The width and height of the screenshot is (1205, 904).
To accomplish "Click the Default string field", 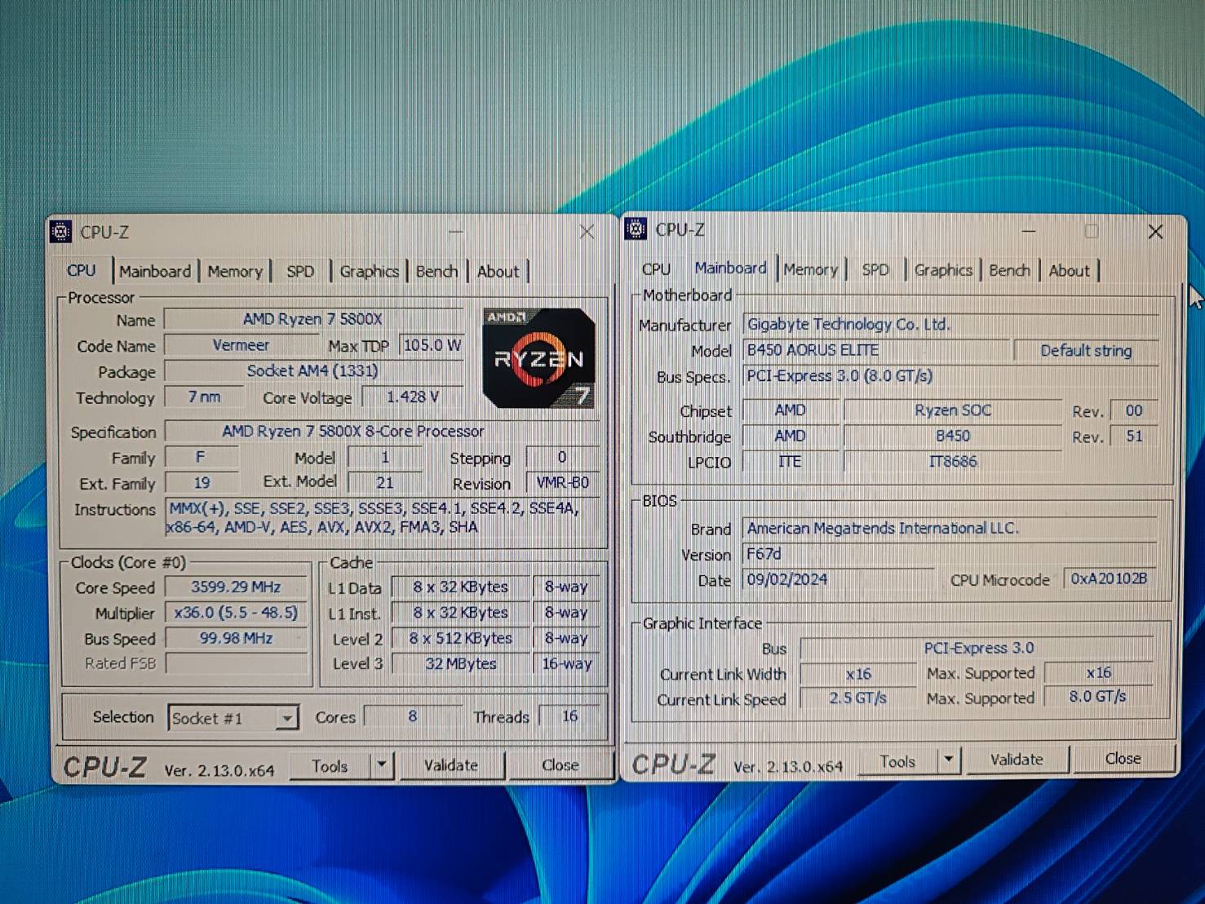I will click(x=1086, y=351).
